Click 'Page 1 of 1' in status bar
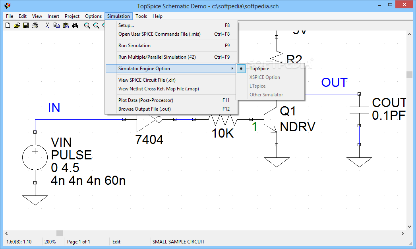The width and height of the screenshot is (416, 249). [79, 242]
